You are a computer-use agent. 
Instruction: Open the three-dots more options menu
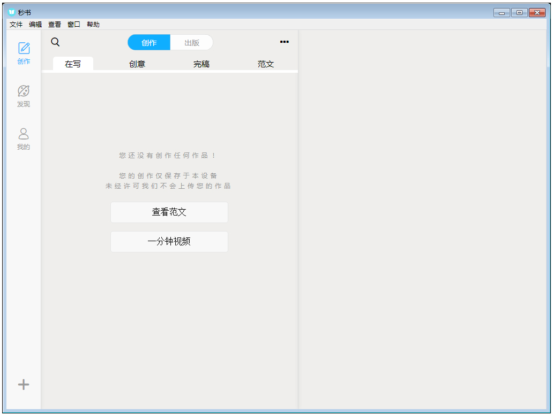point(284,42)
